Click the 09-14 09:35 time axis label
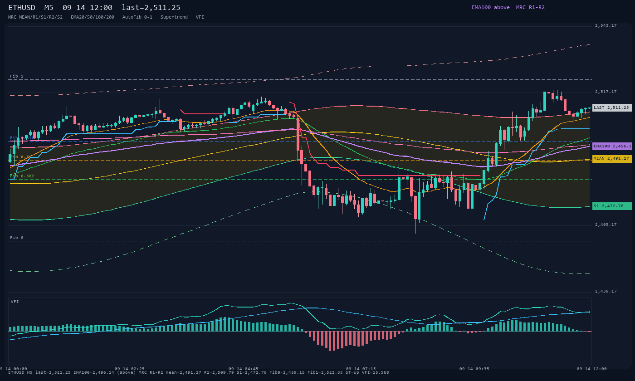 [474, 369]
